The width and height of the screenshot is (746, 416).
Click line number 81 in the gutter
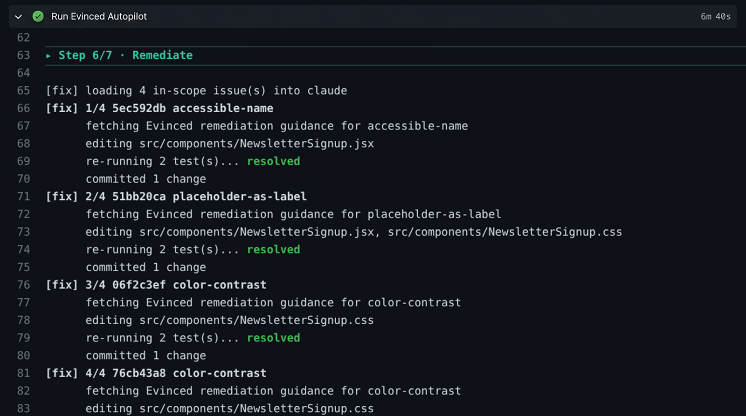coord(23,373)
